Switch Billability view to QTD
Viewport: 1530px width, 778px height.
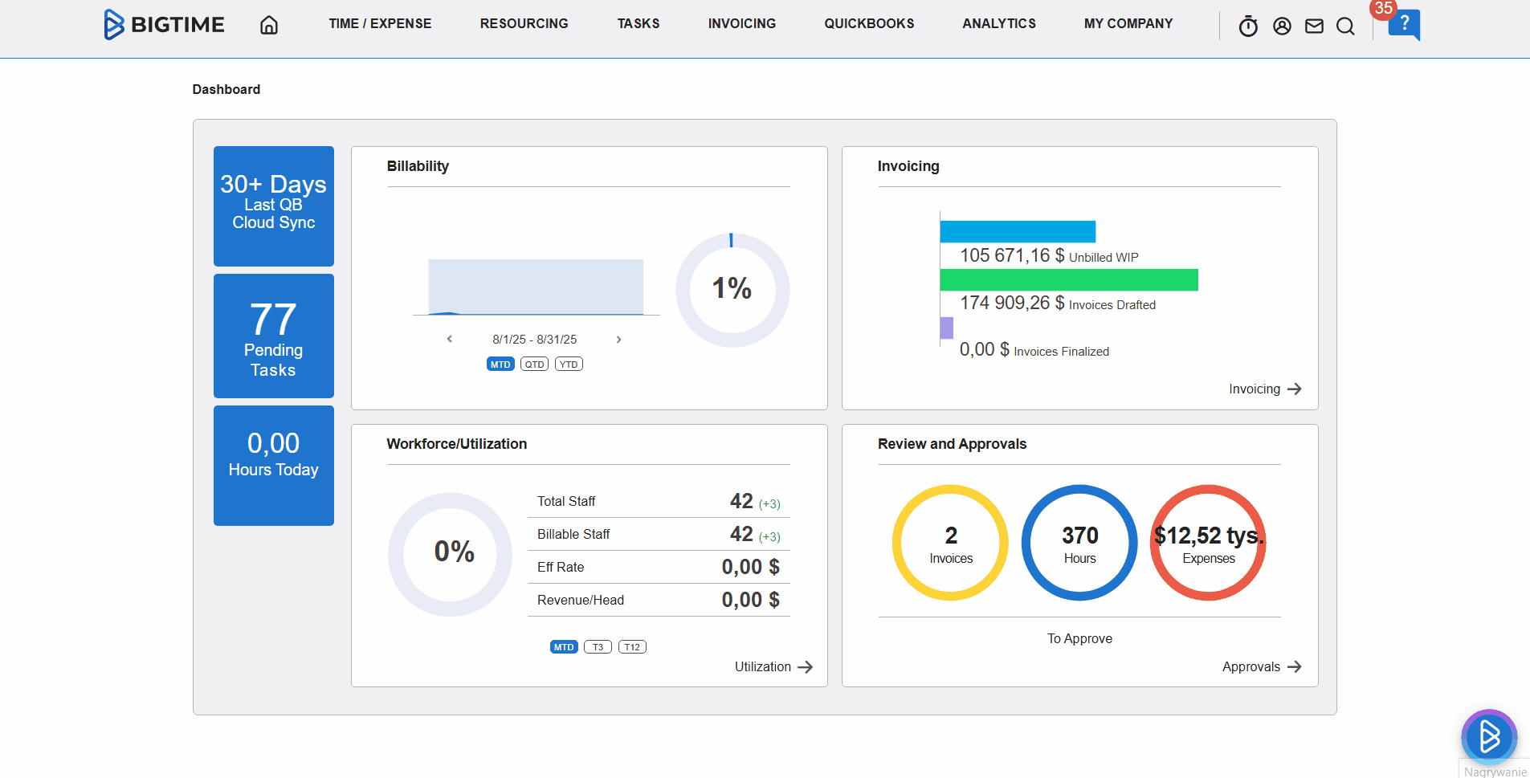pyautogui.click(x=534, y=363)
